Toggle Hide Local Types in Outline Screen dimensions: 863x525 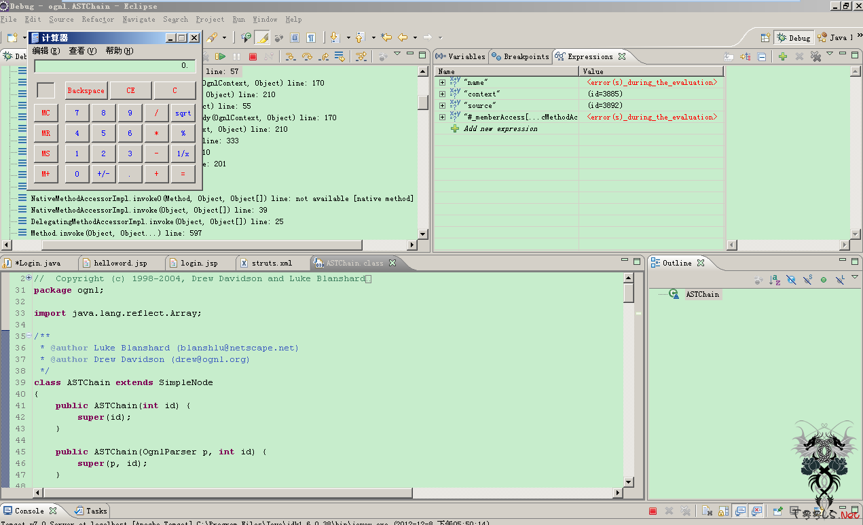(840, 280)
